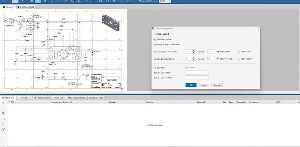The height and width of the screenshot is (147, 300).
Task: Select the pencil annotate tool in toolbar
Action: 66,1
